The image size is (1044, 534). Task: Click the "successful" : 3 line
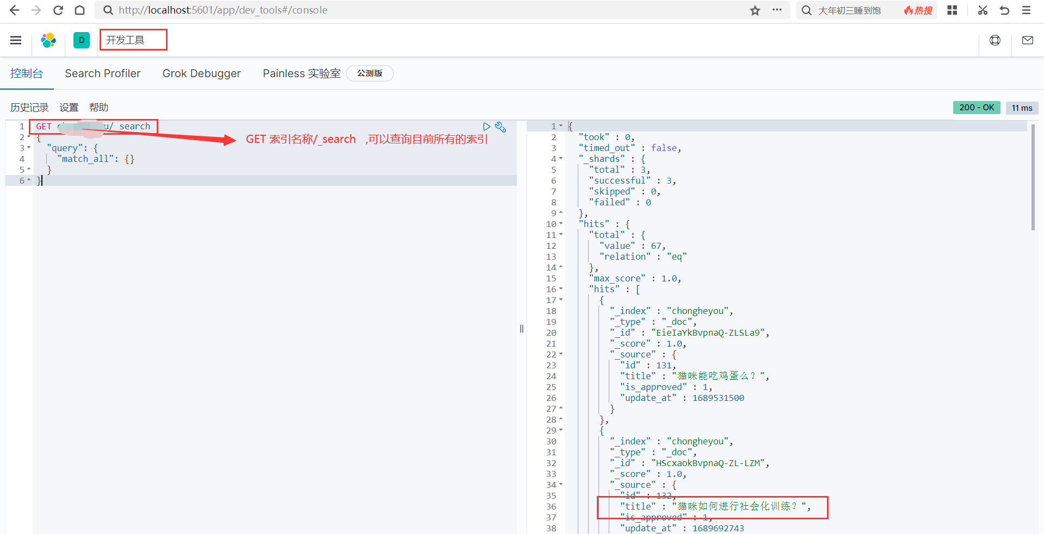[x=632, y=180]
